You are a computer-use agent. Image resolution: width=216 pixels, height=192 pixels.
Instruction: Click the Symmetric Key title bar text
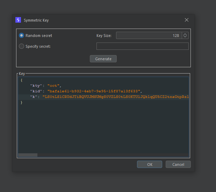pos(36,20)
